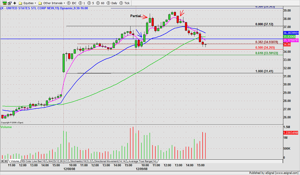Image resolution: width=300 pixels, height=175 pixels.
Task: Click the Published by eSignal link text
Action: 274,173
